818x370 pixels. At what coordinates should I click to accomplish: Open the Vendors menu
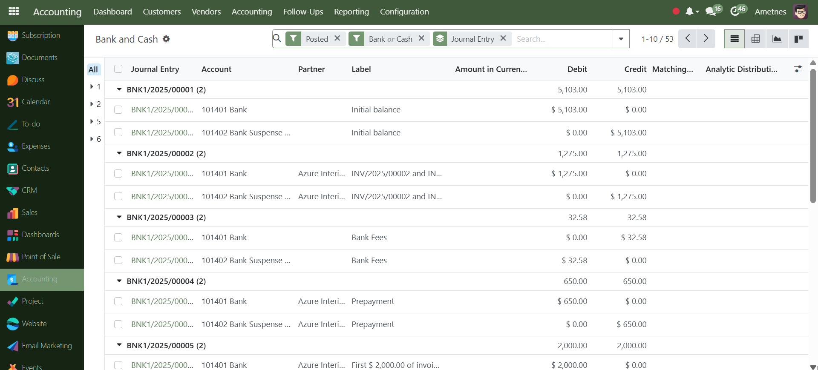click(x=206, y=12)
